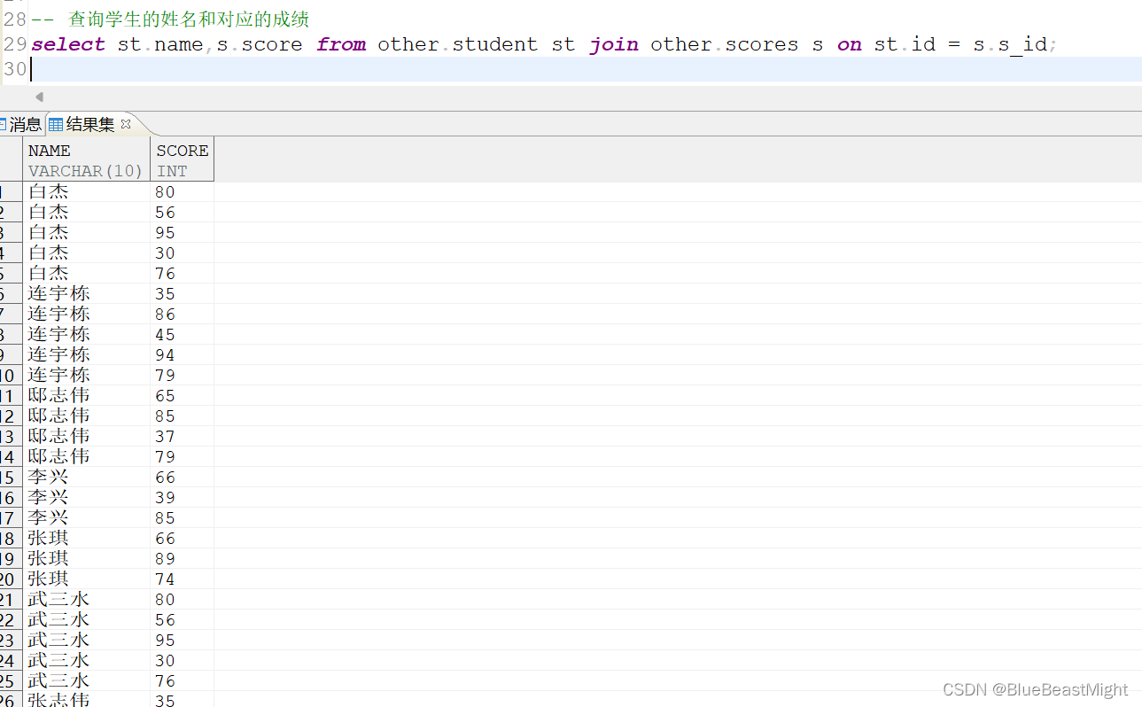
Task: Close the 结果集 tab with its X icon
Action: (x=126, y=124)
